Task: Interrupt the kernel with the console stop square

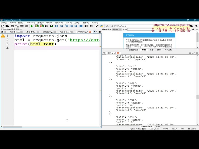Action: [190, 53]
